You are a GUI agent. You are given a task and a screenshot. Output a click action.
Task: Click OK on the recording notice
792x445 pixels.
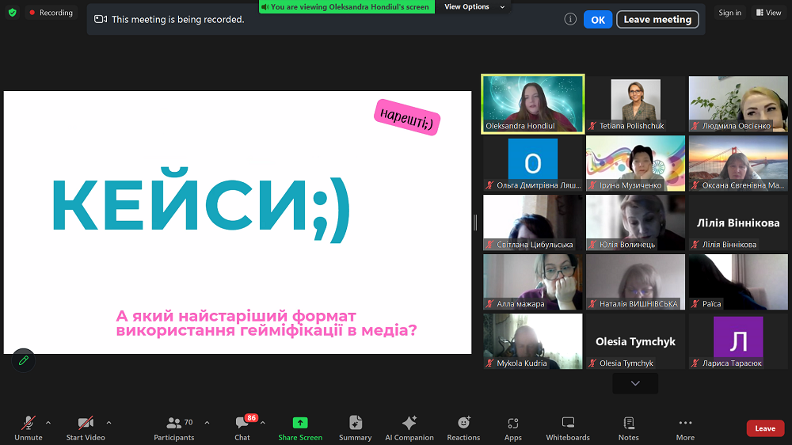597,20
